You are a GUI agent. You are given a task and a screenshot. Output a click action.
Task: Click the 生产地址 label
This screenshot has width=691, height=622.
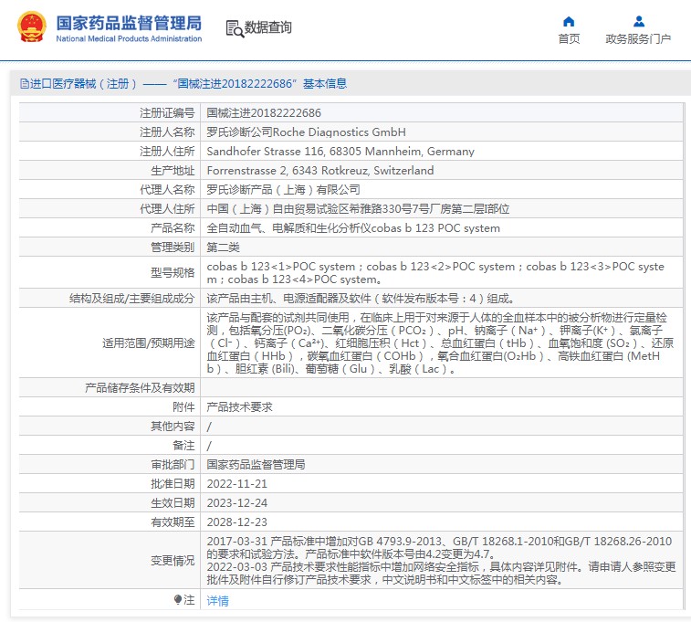pyautogui.click(x=173, y=171)
